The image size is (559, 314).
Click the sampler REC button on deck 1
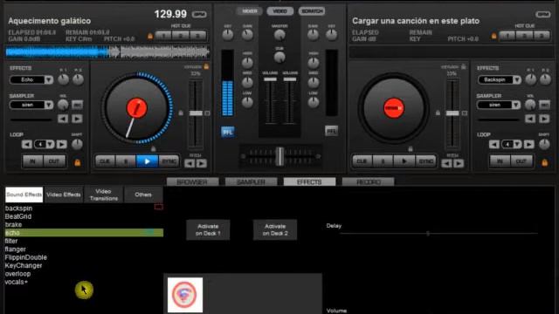[x=77, y=105]
